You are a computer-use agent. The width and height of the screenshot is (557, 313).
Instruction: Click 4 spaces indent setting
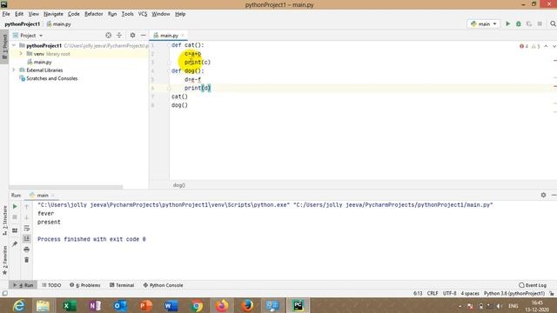pos(470,294)
